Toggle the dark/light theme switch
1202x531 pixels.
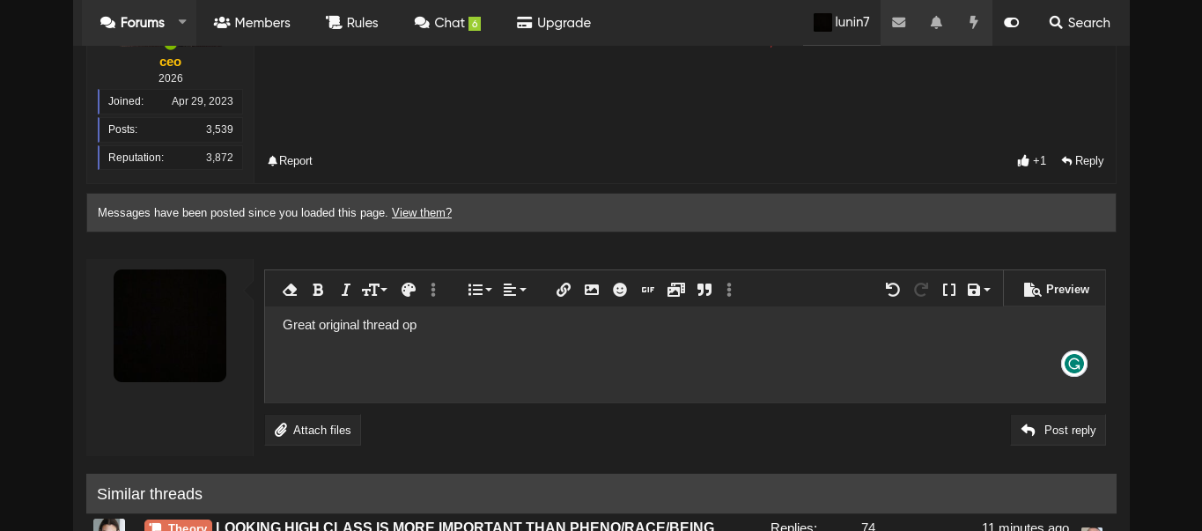pos(1011,23)
